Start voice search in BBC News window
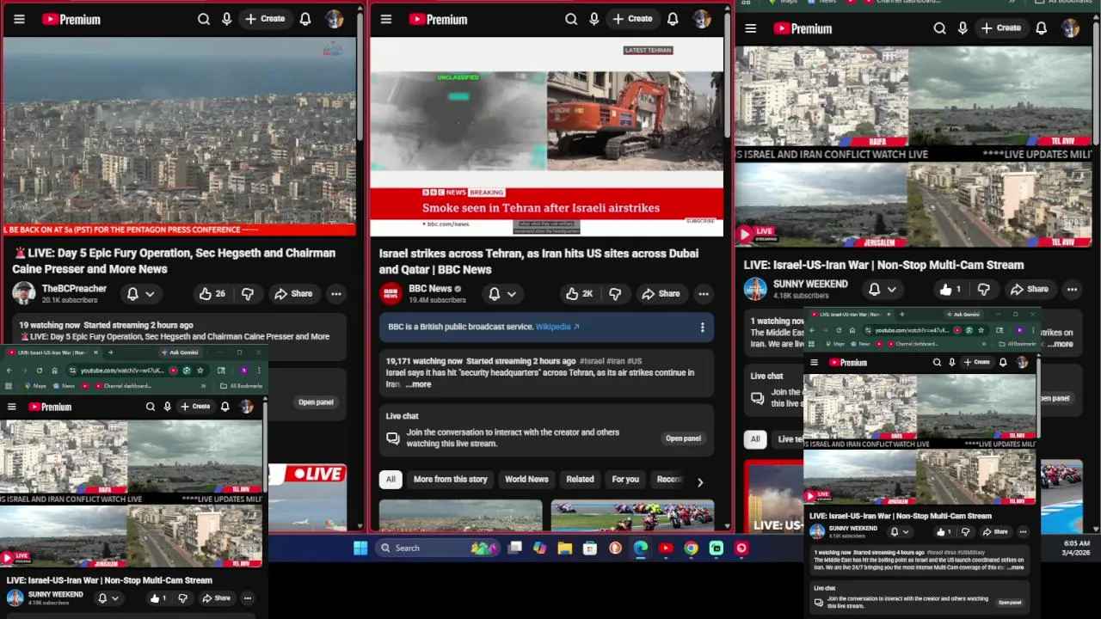This screenshot has height=619, width=1101. pos(594,19)
